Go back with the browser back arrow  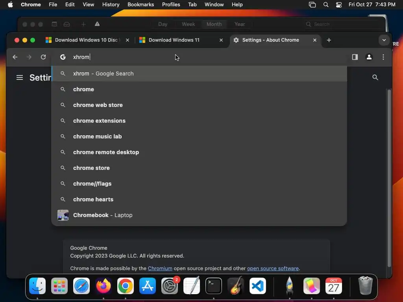15,57
